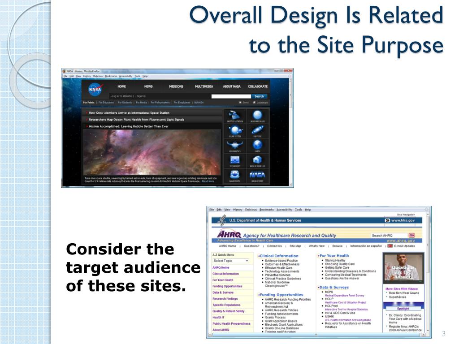459x344 pixels.
Task: Open MISSIONS in NASA navigation
Action: [176, 86]
